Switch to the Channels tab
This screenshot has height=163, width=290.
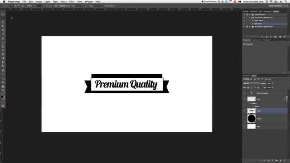click(246, 76)
